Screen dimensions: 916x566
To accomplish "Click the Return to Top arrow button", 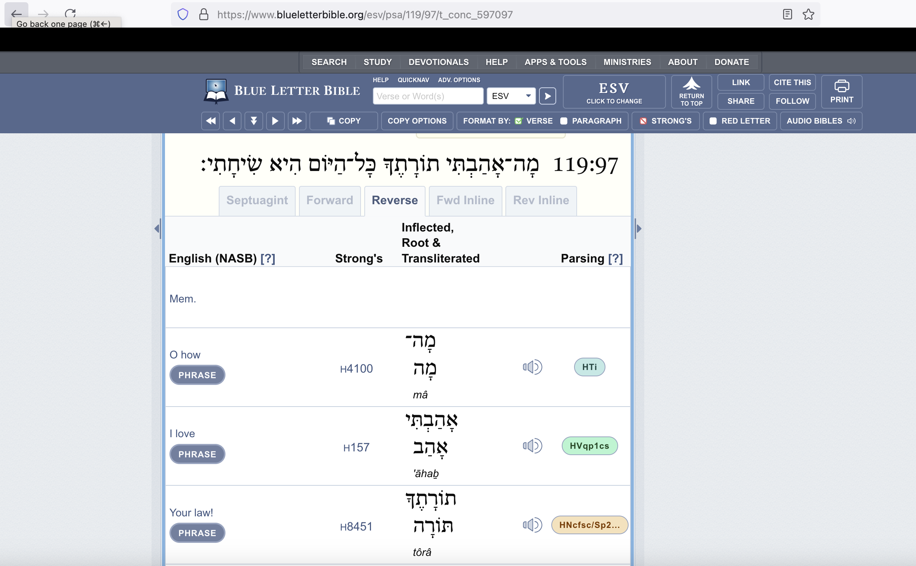I will [x=692, y=92].
